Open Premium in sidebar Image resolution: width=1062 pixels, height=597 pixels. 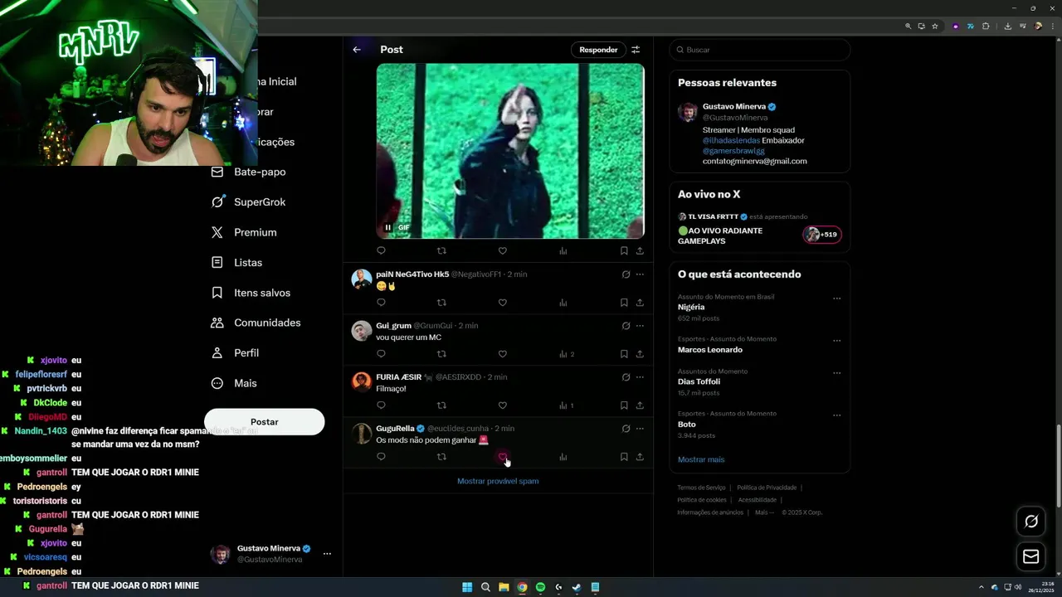point(244,232)
